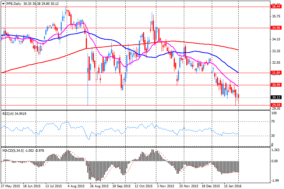This screenshot has height=189, width=284.
Task: Click the 3 Nov 2015 date label
Action: 165,186
